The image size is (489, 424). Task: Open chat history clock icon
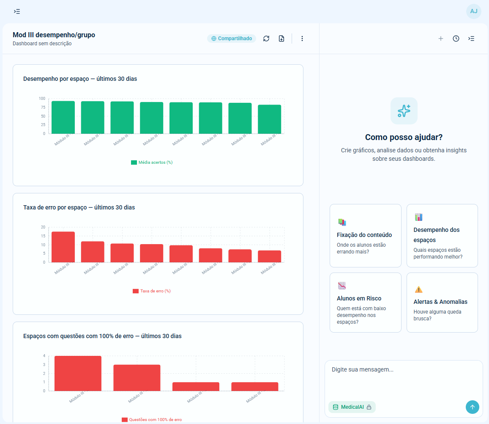pyautogui.click(x=456, y=39)
